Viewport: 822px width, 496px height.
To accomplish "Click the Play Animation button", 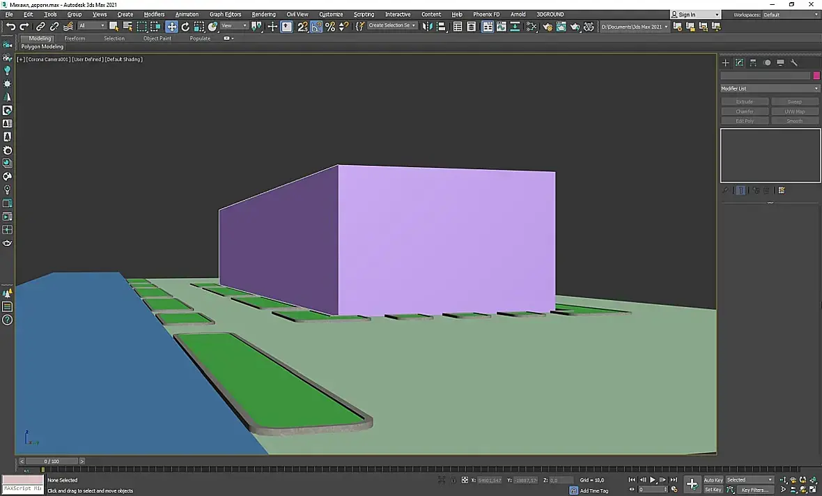I will tap(653, 480).
